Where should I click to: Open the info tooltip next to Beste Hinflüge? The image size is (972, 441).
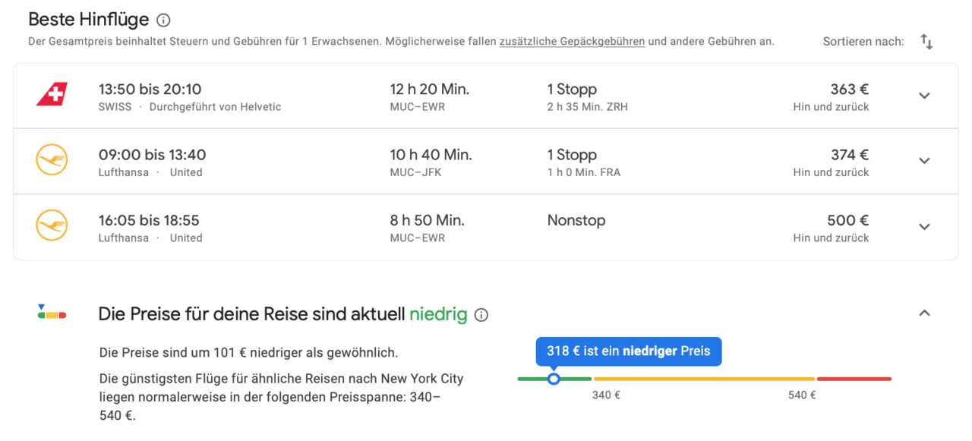[x=163, y=20]
